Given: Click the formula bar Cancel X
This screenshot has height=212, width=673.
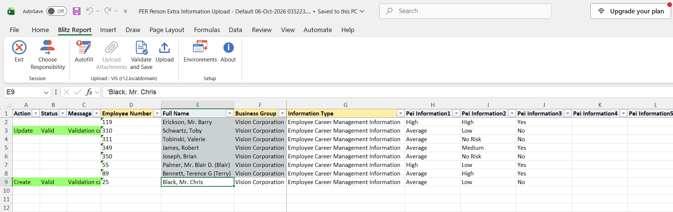Looking at the screenshot, I should click(67, 92).
